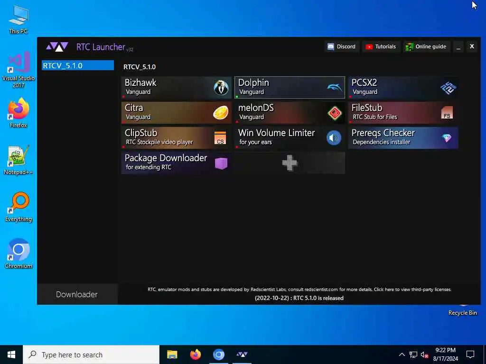Click the RTC Launcher logo
Image resolution: width=486 pixels, height=364 pixels.
pyautogui.click(x=57, y=47)
